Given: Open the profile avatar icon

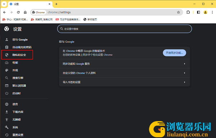Looking at the screenshot, I should 206,12.
